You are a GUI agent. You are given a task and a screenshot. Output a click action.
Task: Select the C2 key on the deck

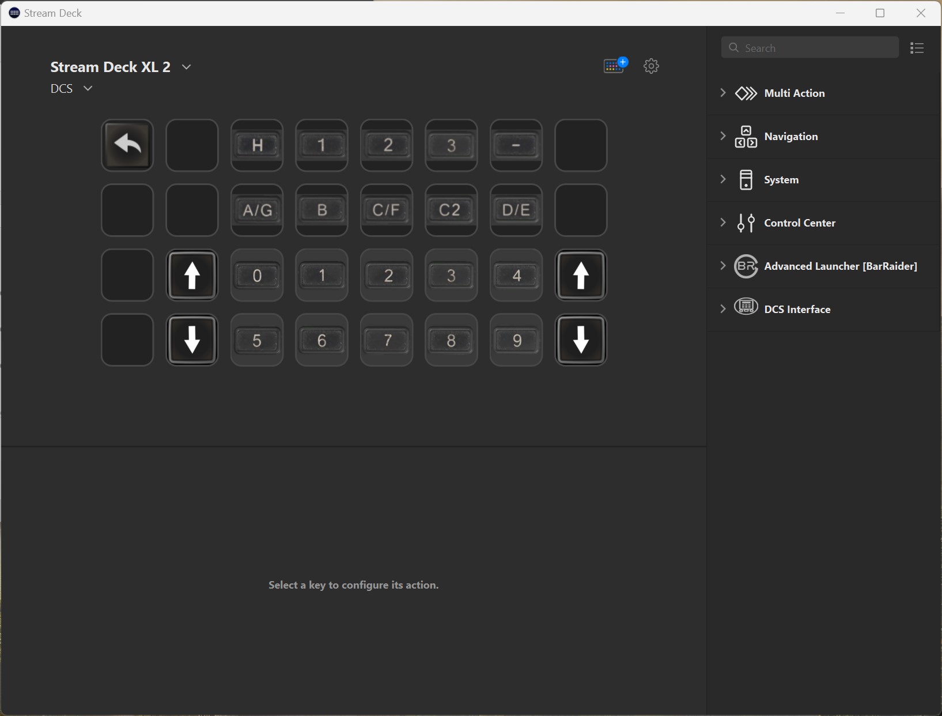[451, 210]
